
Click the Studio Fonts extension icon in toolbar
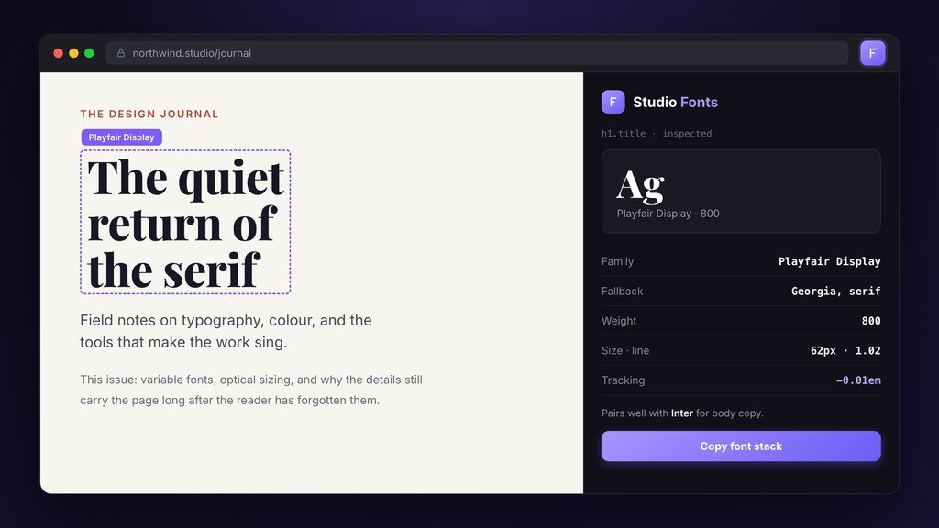873,53
